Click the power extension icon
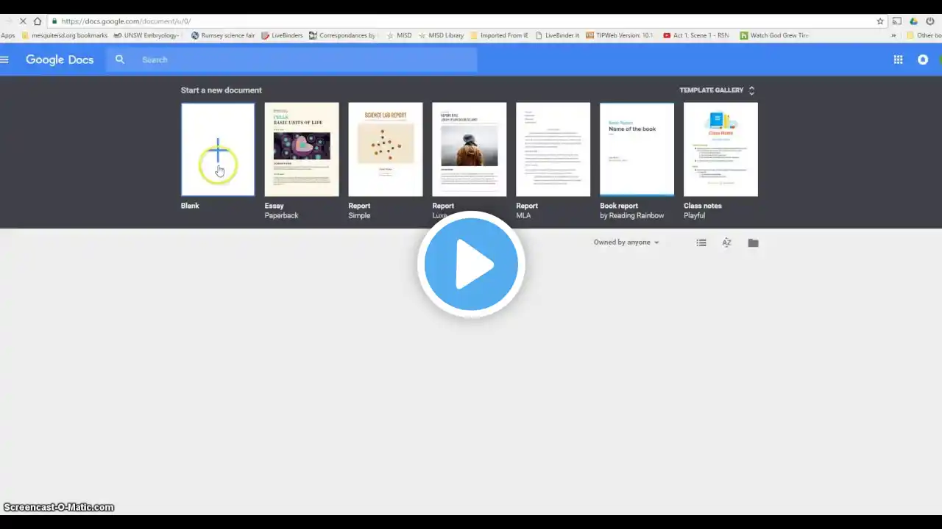The height and width of the screenshot is (529, 942). tap(930, 21)
